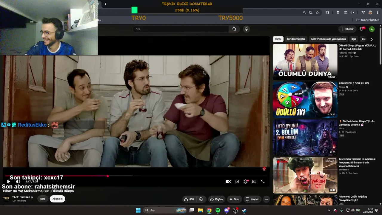Open a new browser tab

[x=105, y=4]
